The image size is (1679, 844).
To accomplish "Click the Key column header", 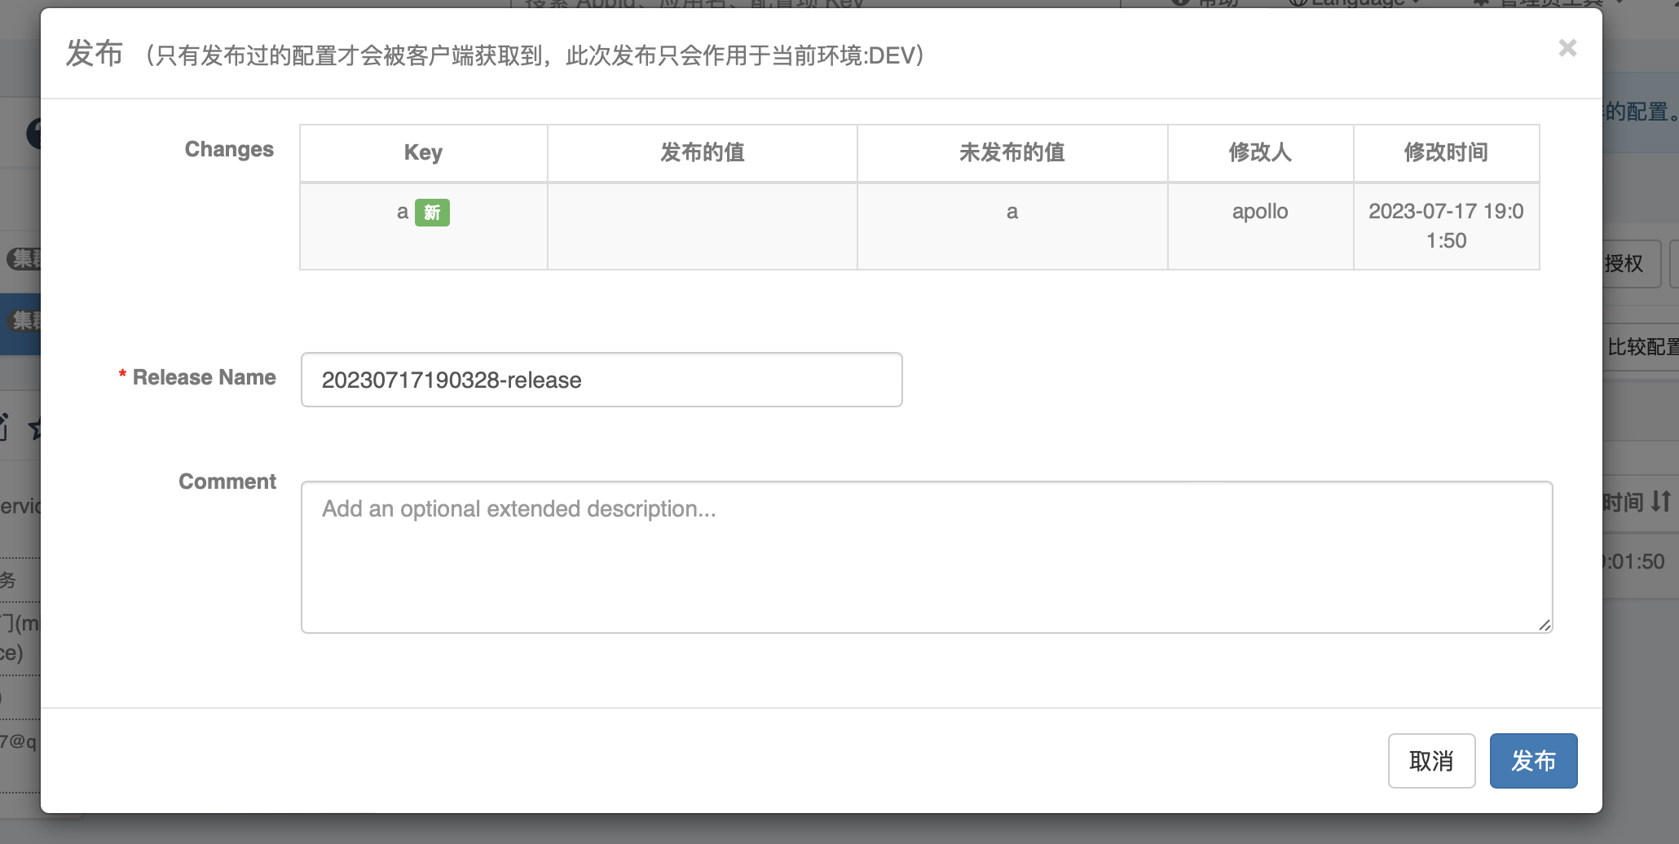I will [x=423, y=152].
